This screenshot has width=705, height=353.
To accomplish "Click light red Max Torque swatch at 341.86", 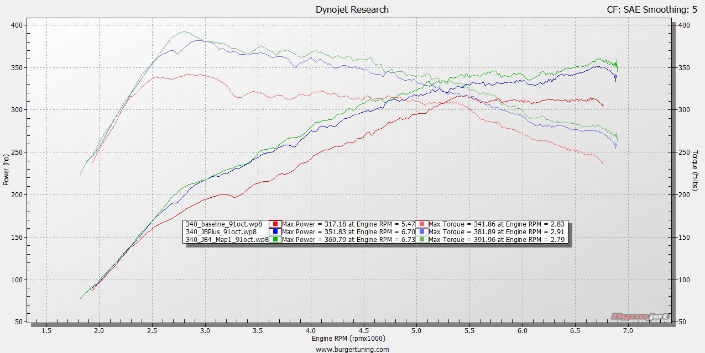I will pyautogui.click(x=421, y=224).
